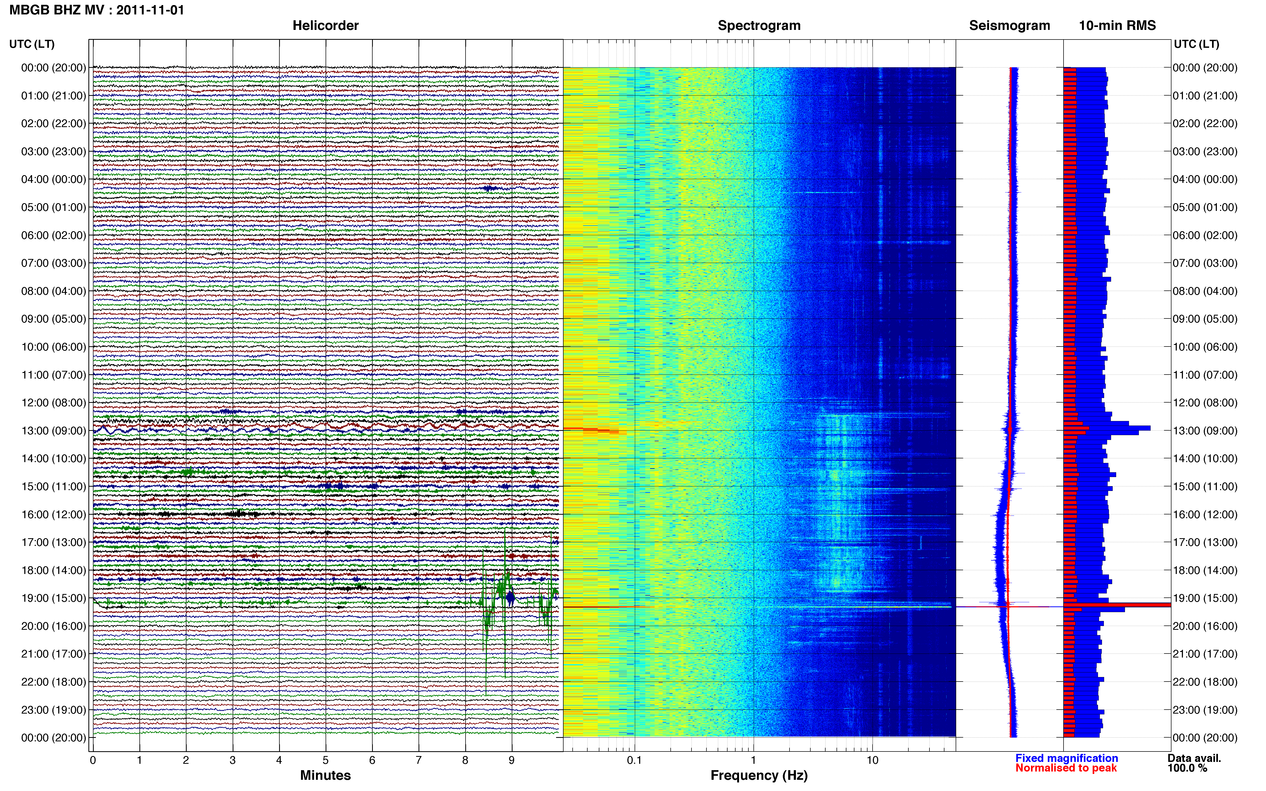Click the 'UTC (LT)' label on the right axis
The image size is (1266, 791).
pos(1196,44)
